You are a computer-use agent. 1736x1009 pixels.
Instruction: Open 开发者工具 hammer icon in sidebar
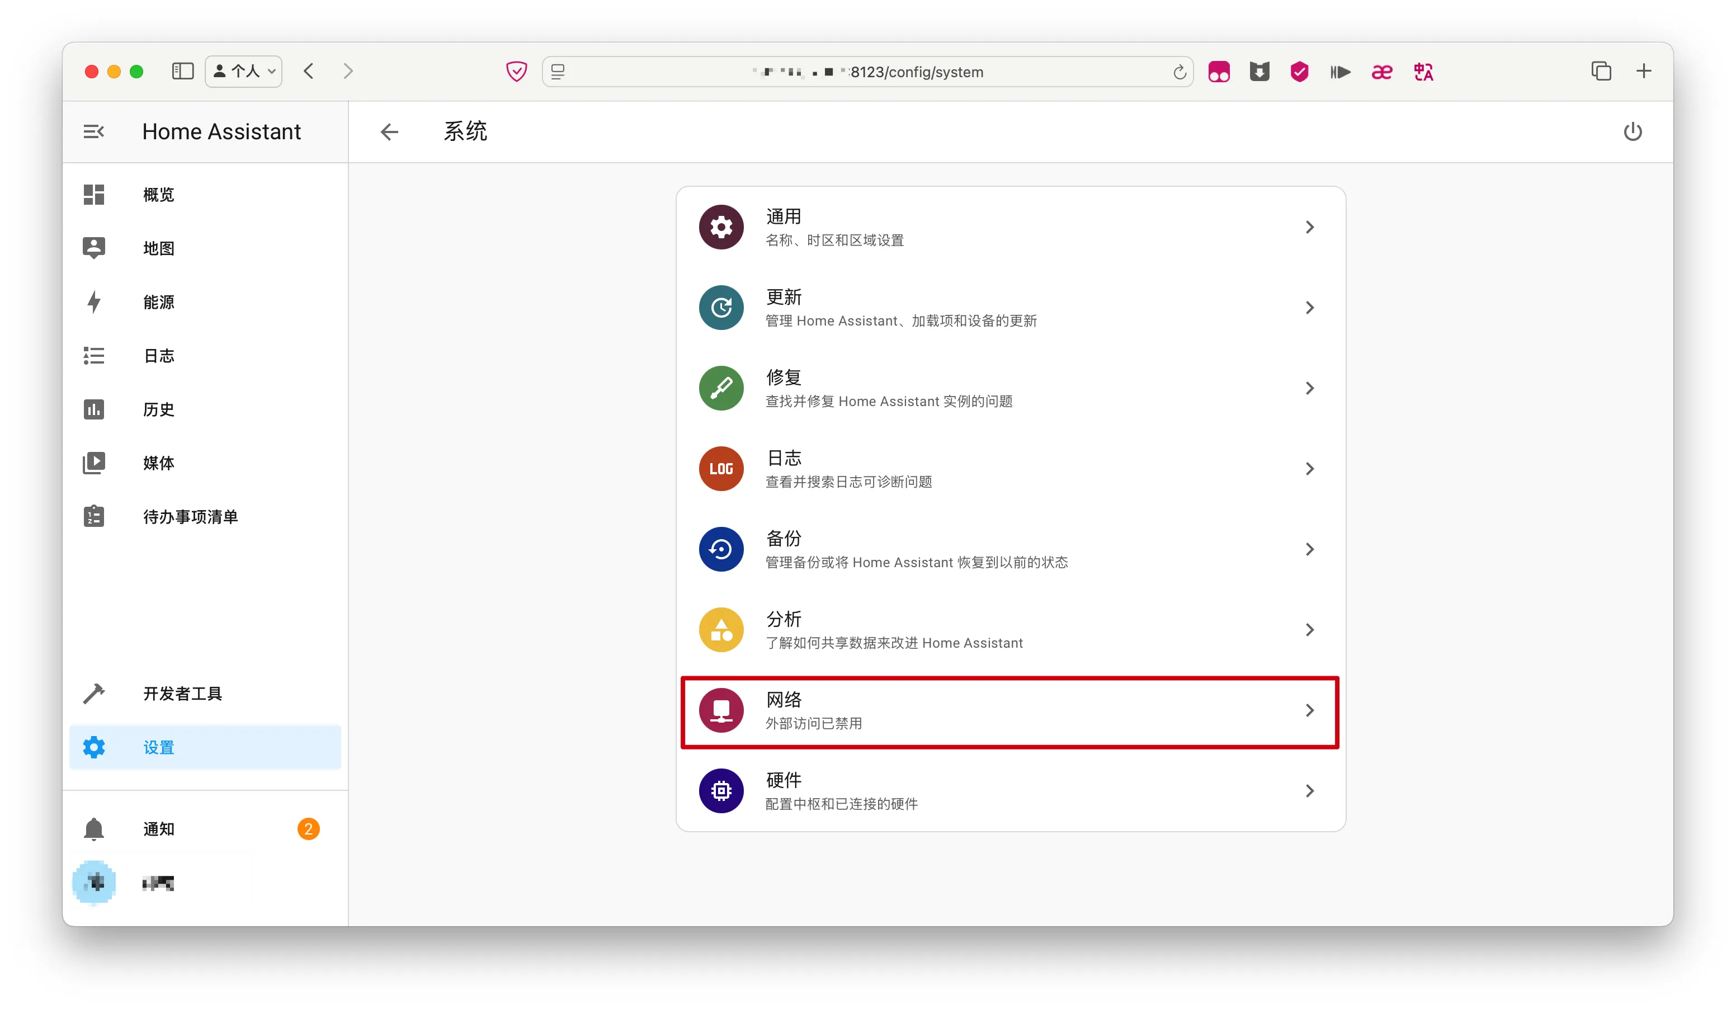coord(94,694)
